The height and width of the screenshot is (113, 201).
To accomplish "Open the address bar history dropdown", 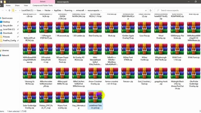I will pyautogui.click(x=146, y=10).
